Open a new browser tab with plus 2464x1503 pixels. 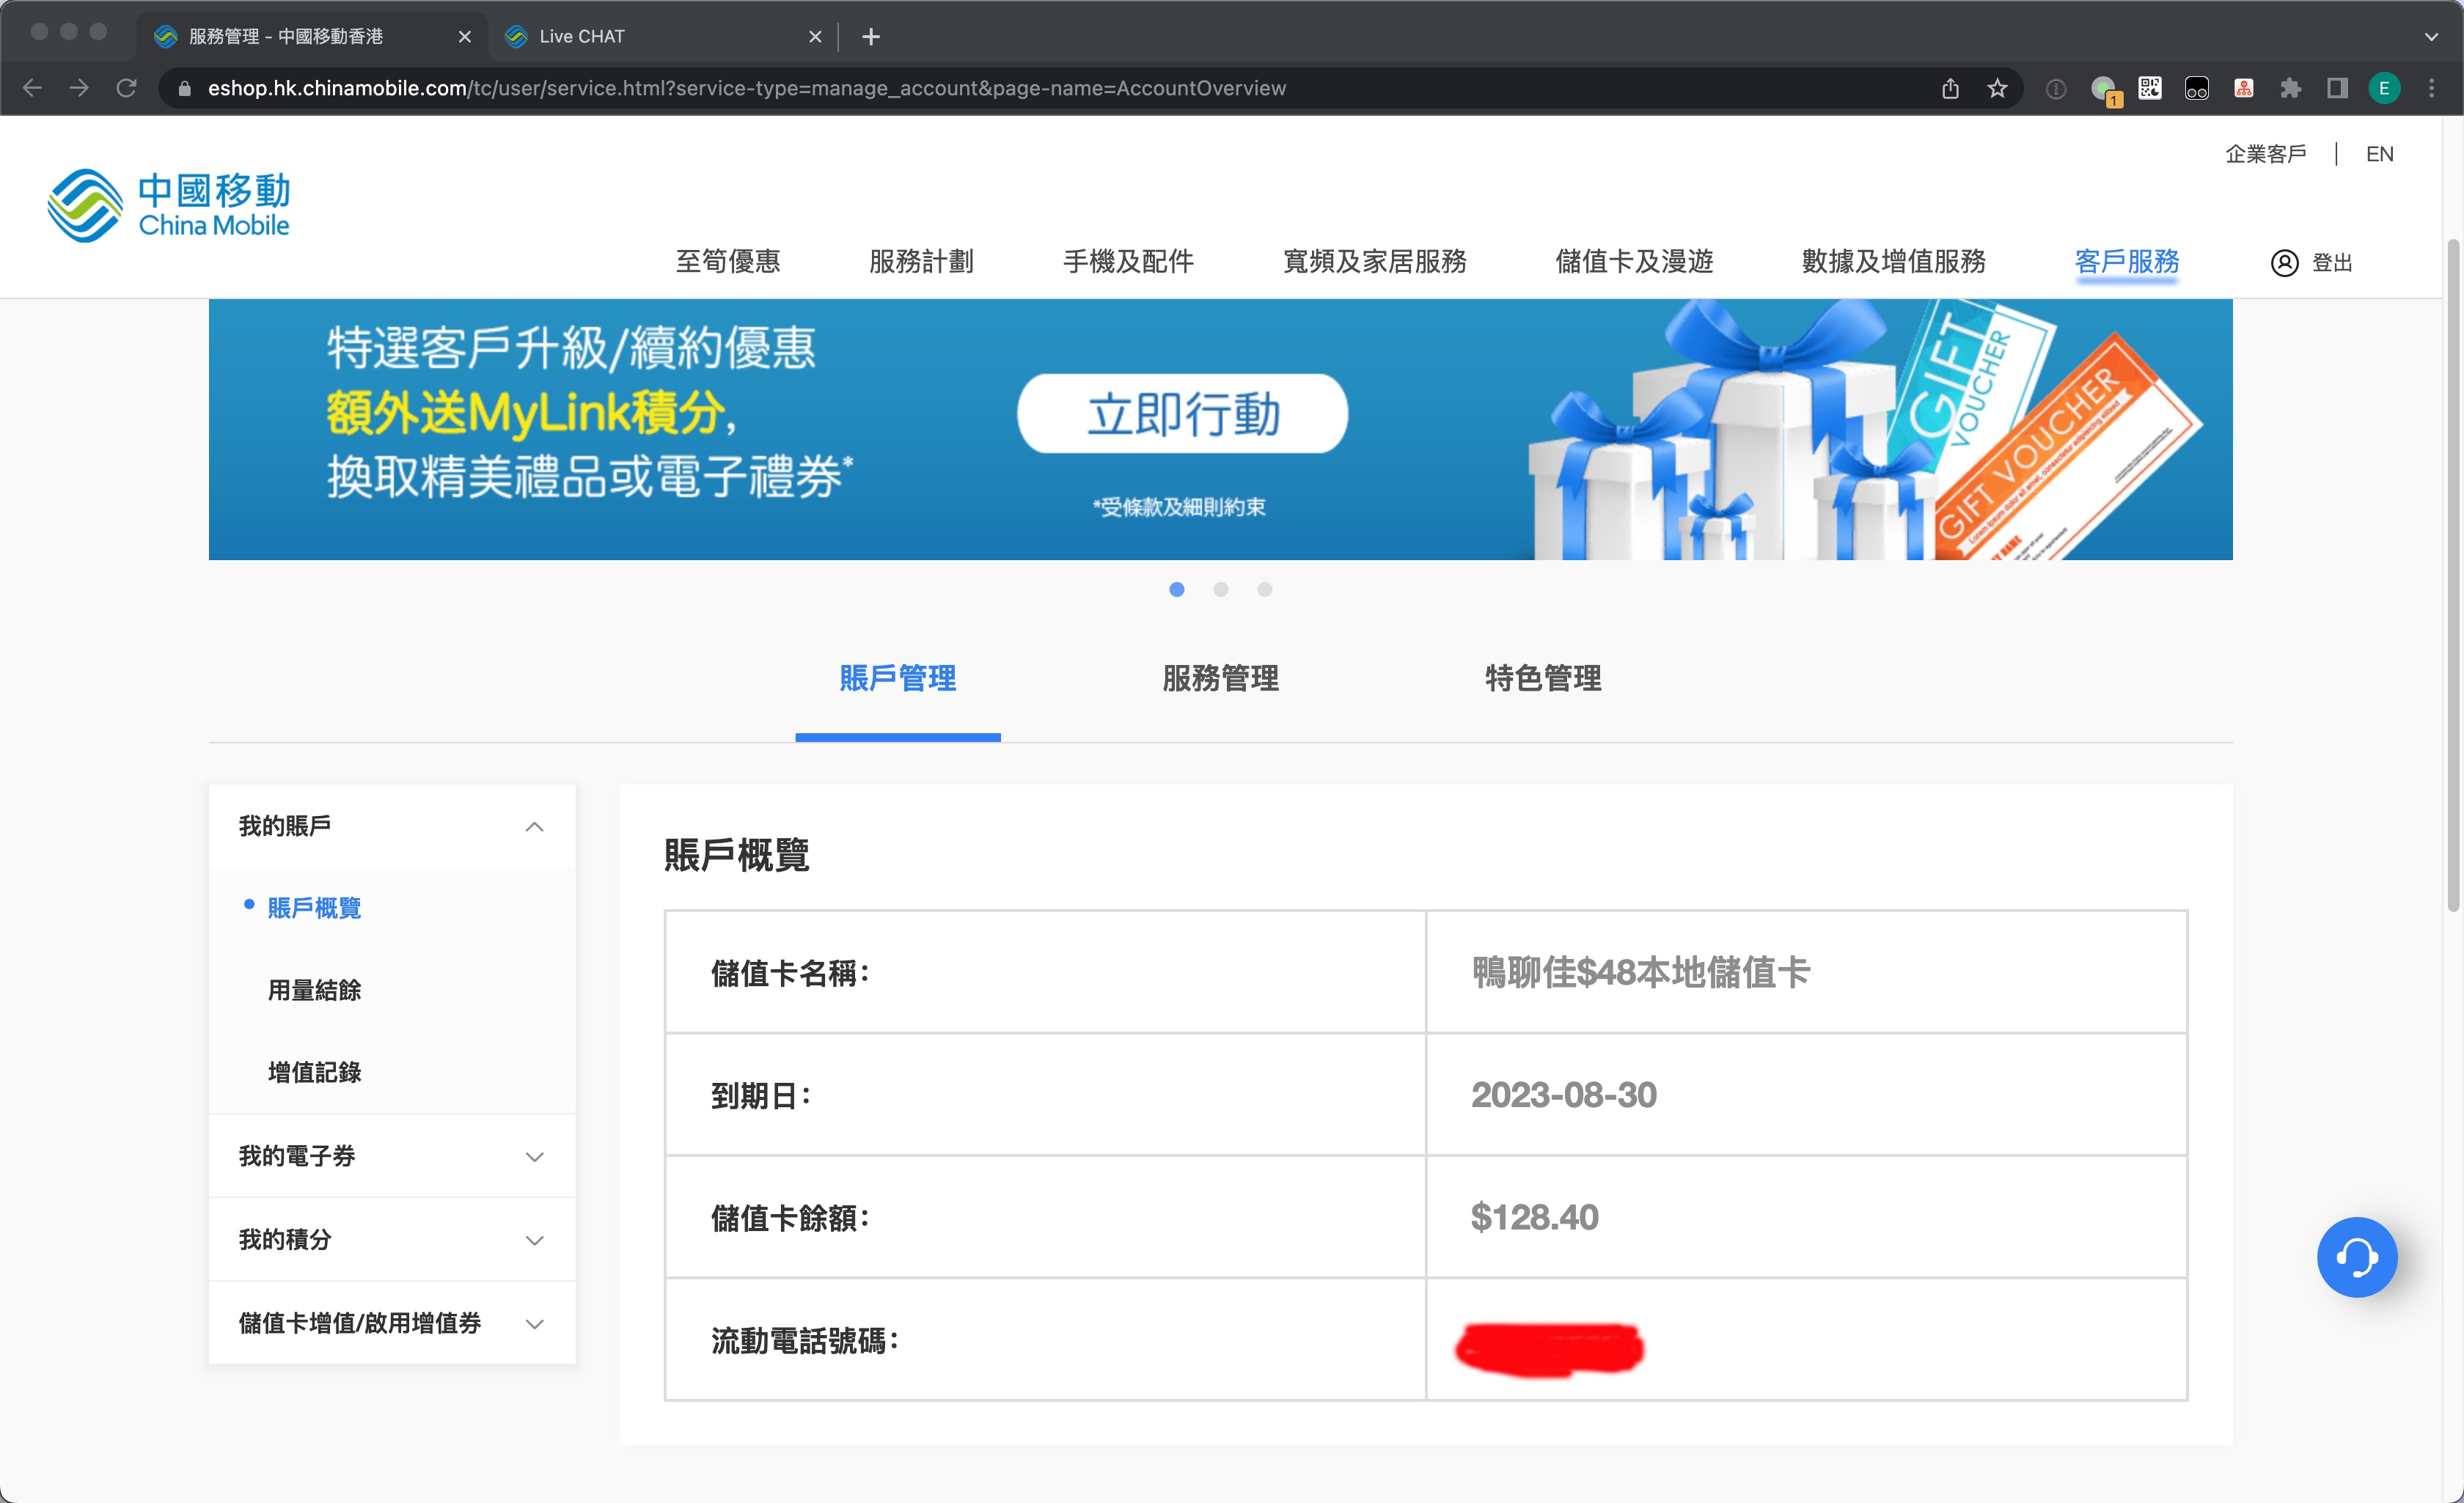pos(871,37)
